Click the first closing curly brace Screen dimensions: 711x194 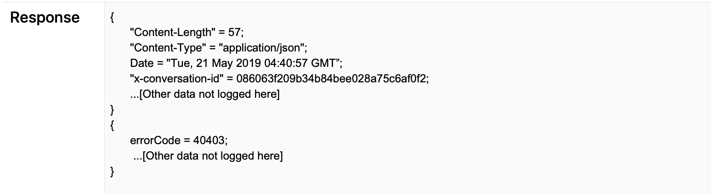point(112,110)
